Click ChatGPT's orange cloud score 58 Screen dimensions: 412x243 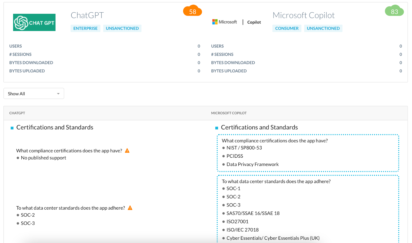(x=192, y=11)
